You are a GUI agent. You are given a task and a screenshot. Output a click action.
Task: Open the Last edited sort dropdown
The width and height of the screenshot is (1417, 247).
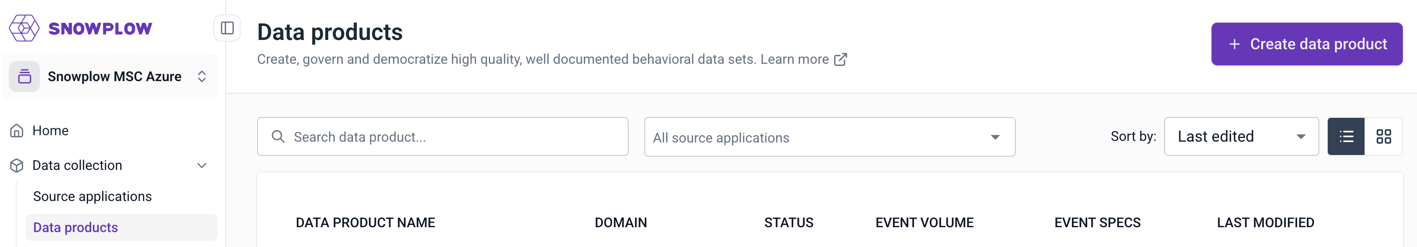point(1241,136)
